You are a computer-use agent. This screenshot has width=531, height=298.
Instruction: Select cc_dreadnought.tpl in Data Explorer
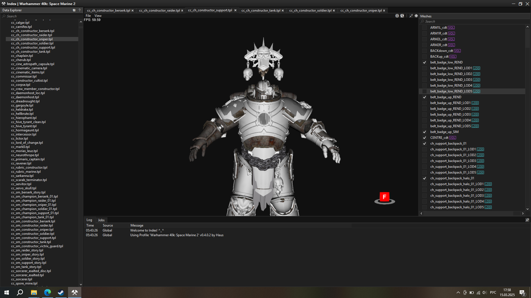tap(25, 101)
